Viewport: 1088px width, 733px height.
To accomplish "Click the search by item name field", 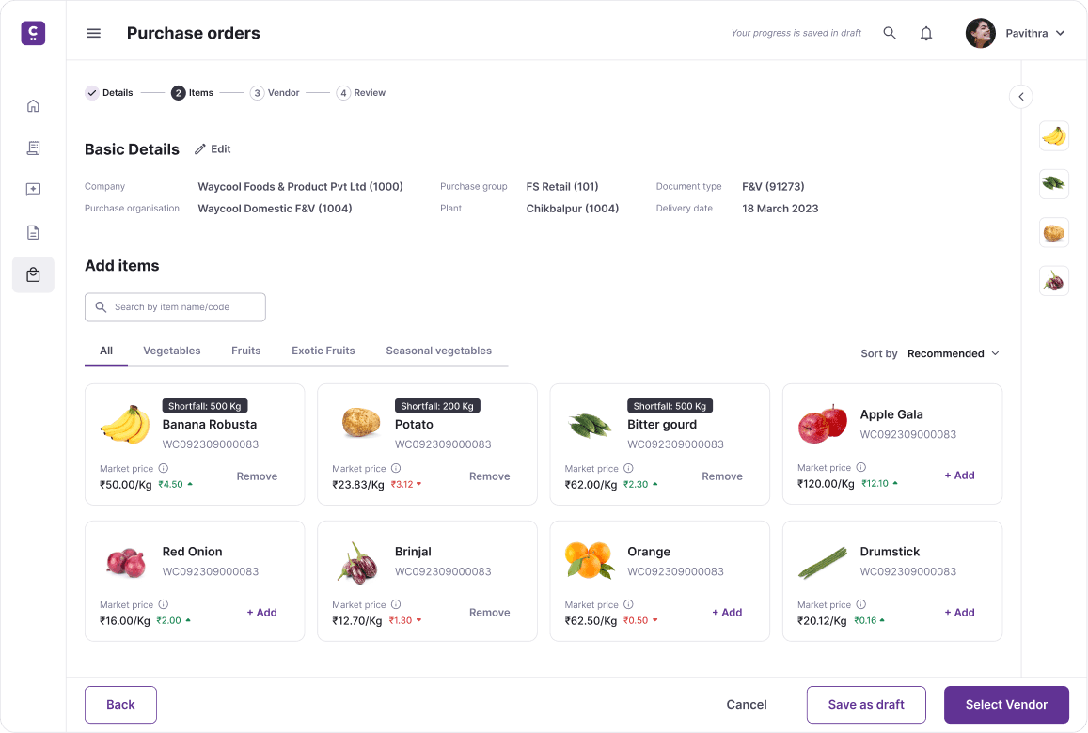I will (x=175, y=307).
